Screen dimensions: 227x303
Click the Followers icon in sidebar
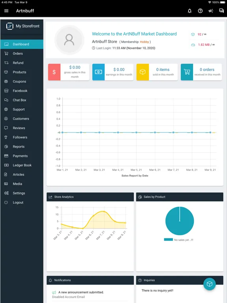(x=6, y=137)
